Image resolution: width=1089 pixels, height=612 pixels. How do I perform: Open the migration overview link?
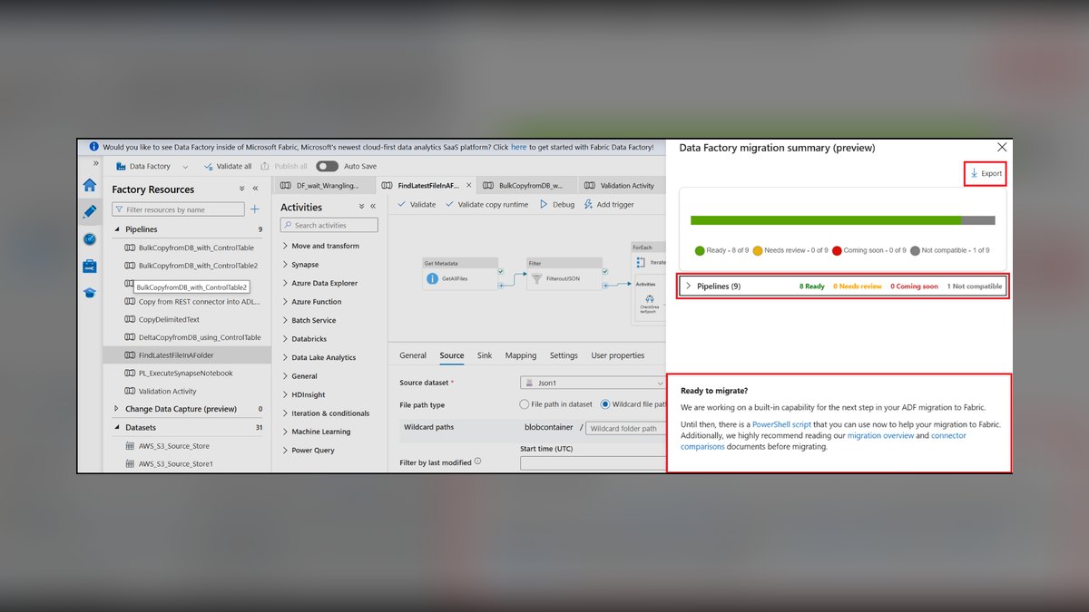coord(880,436)
